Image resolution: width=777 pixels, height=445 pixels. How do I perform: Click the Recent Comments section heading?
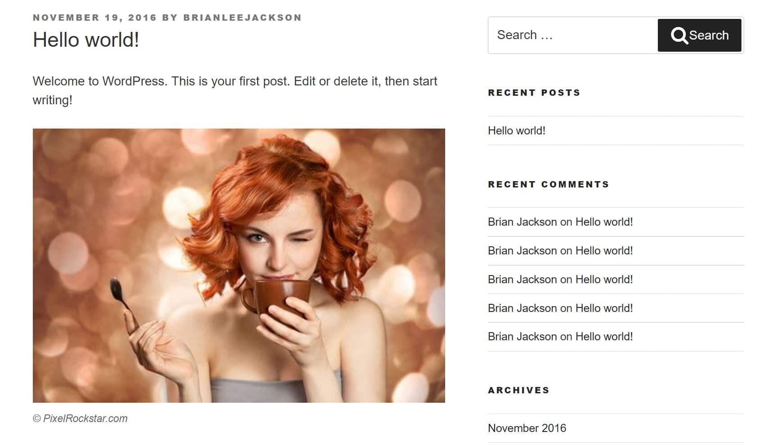point(549,184)
